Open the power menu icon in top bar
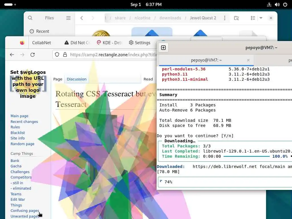This screenshot has height=219, width=292. pos(285,5)
